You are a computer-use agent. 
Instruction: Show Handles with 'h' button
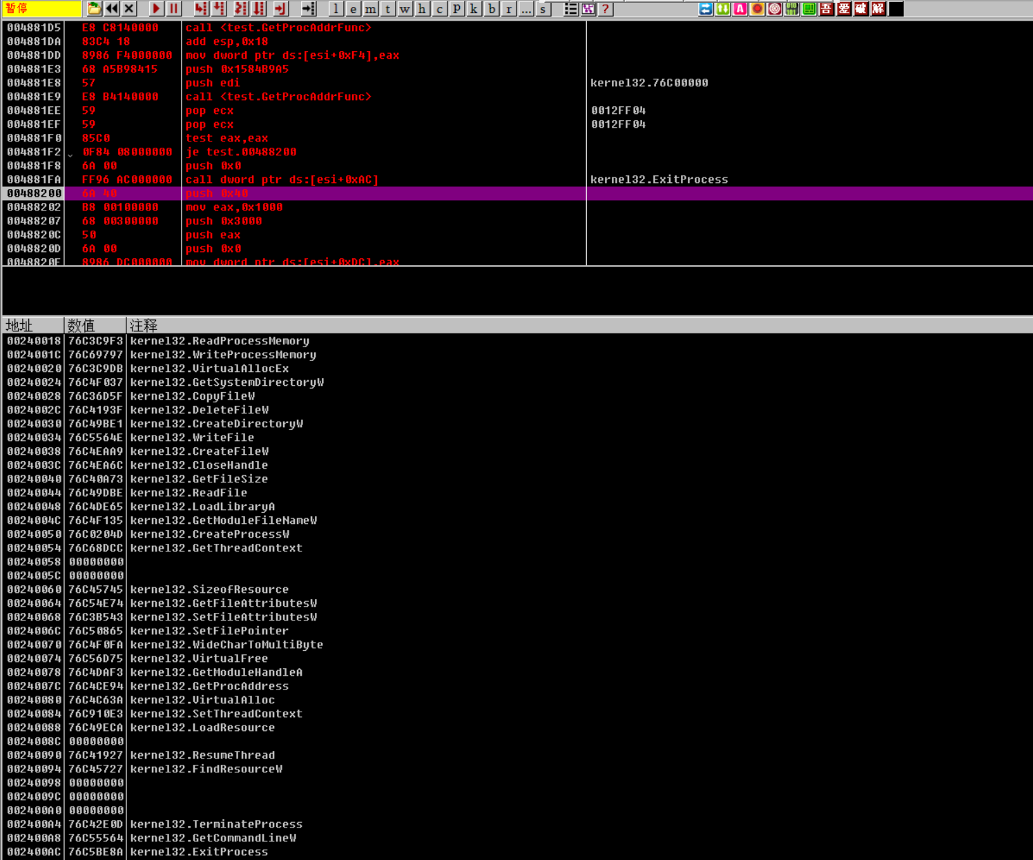coord(423,8)
